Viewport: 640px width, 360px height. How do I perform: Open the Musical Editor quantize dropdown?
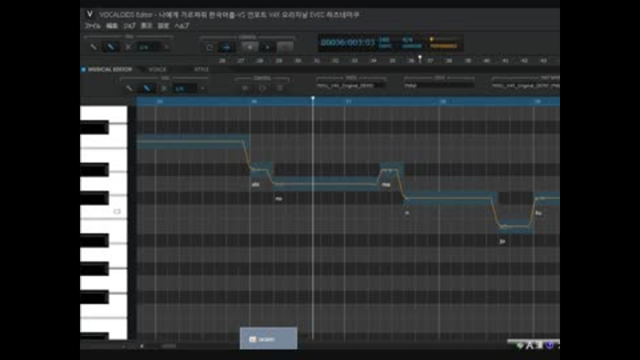tap(185, 89)
